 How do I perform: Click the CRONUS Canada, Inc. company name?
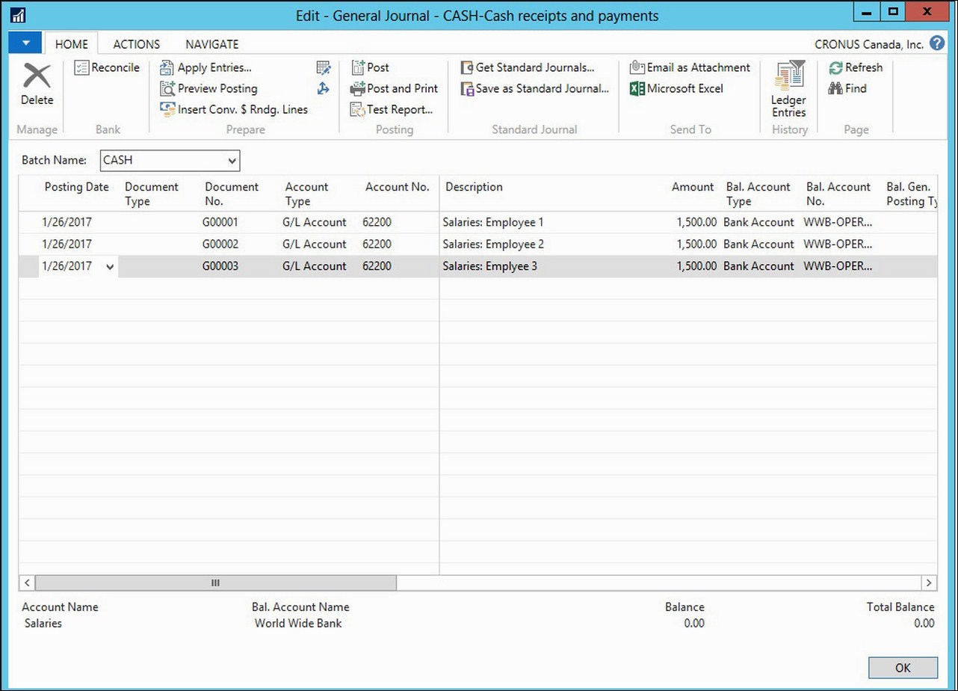869,44
